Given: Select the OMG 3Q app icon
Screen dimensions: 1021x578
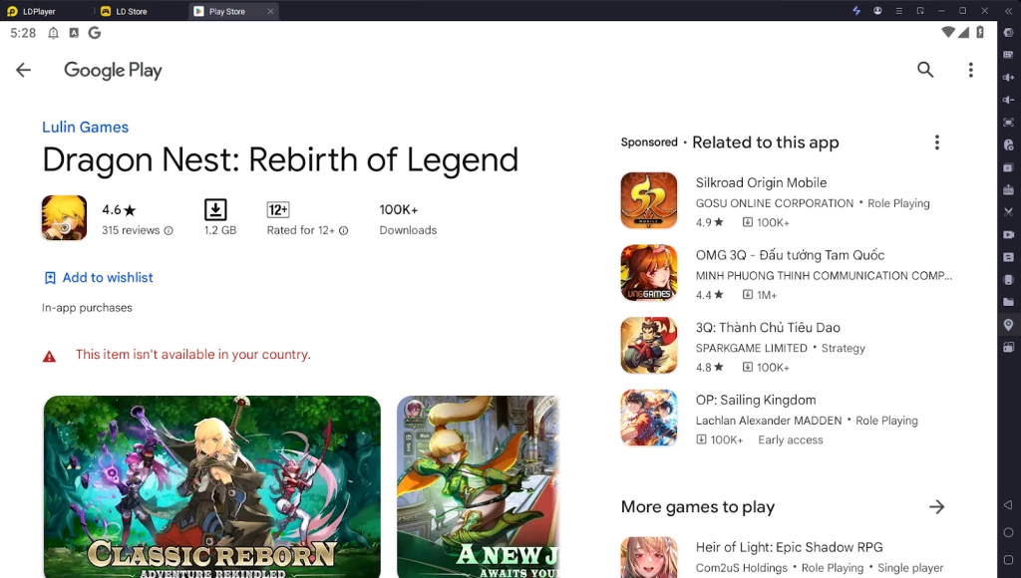Looking at the screenshot, I should (648, 273).
